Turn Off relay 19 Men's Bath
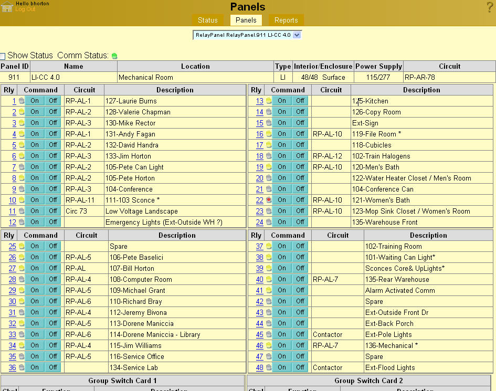Image resolution: width=496 pixels, height=391 pixels. pyautogui.click(x=300, y=167)
